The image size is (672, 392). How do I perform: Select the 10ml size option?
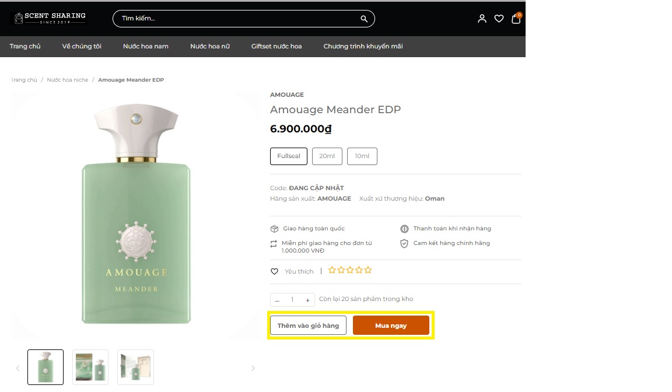pos(362,156)
